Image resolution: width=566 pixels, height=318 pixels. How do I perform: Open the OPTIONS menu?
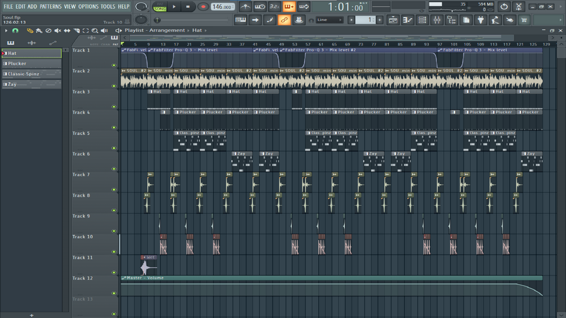point(88,7)
